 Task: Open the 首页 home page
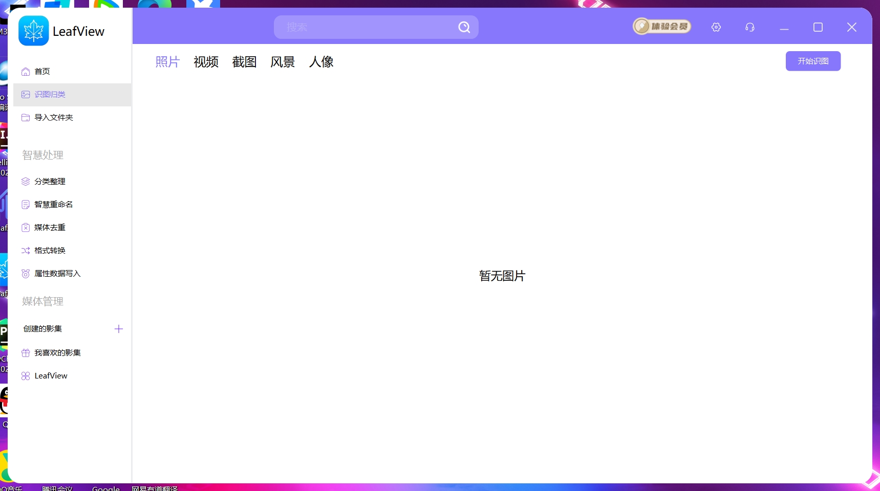tap(72, 72)
